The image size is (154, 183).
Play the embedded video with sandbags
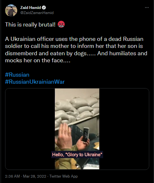click(77, 129)
